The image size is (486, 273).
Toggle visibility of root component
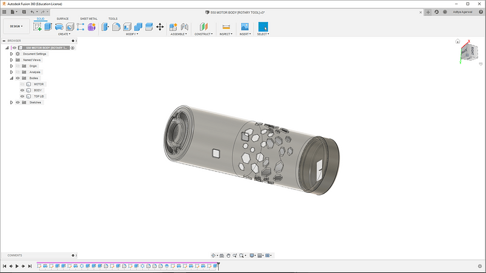pos(14,48)
